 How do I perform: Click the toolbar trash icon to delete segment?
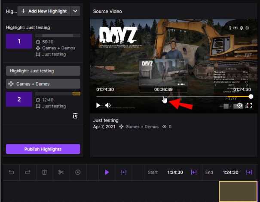[44, 172]
